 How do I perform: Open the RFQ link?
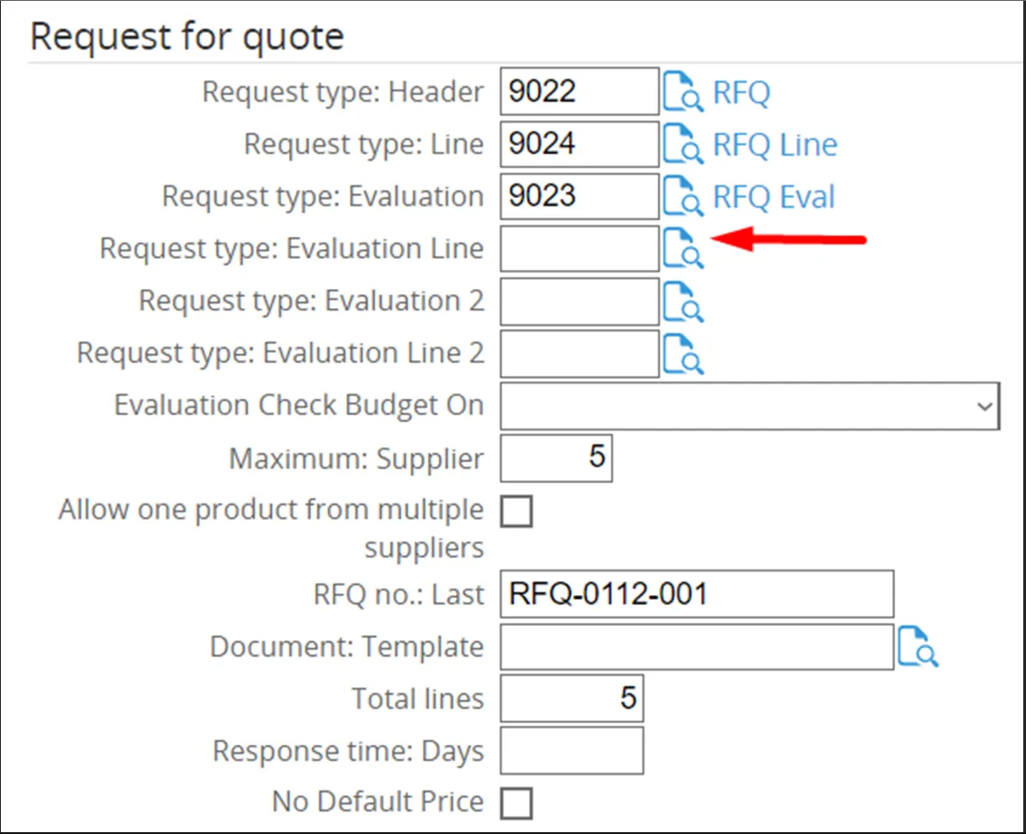click(741, 93)
